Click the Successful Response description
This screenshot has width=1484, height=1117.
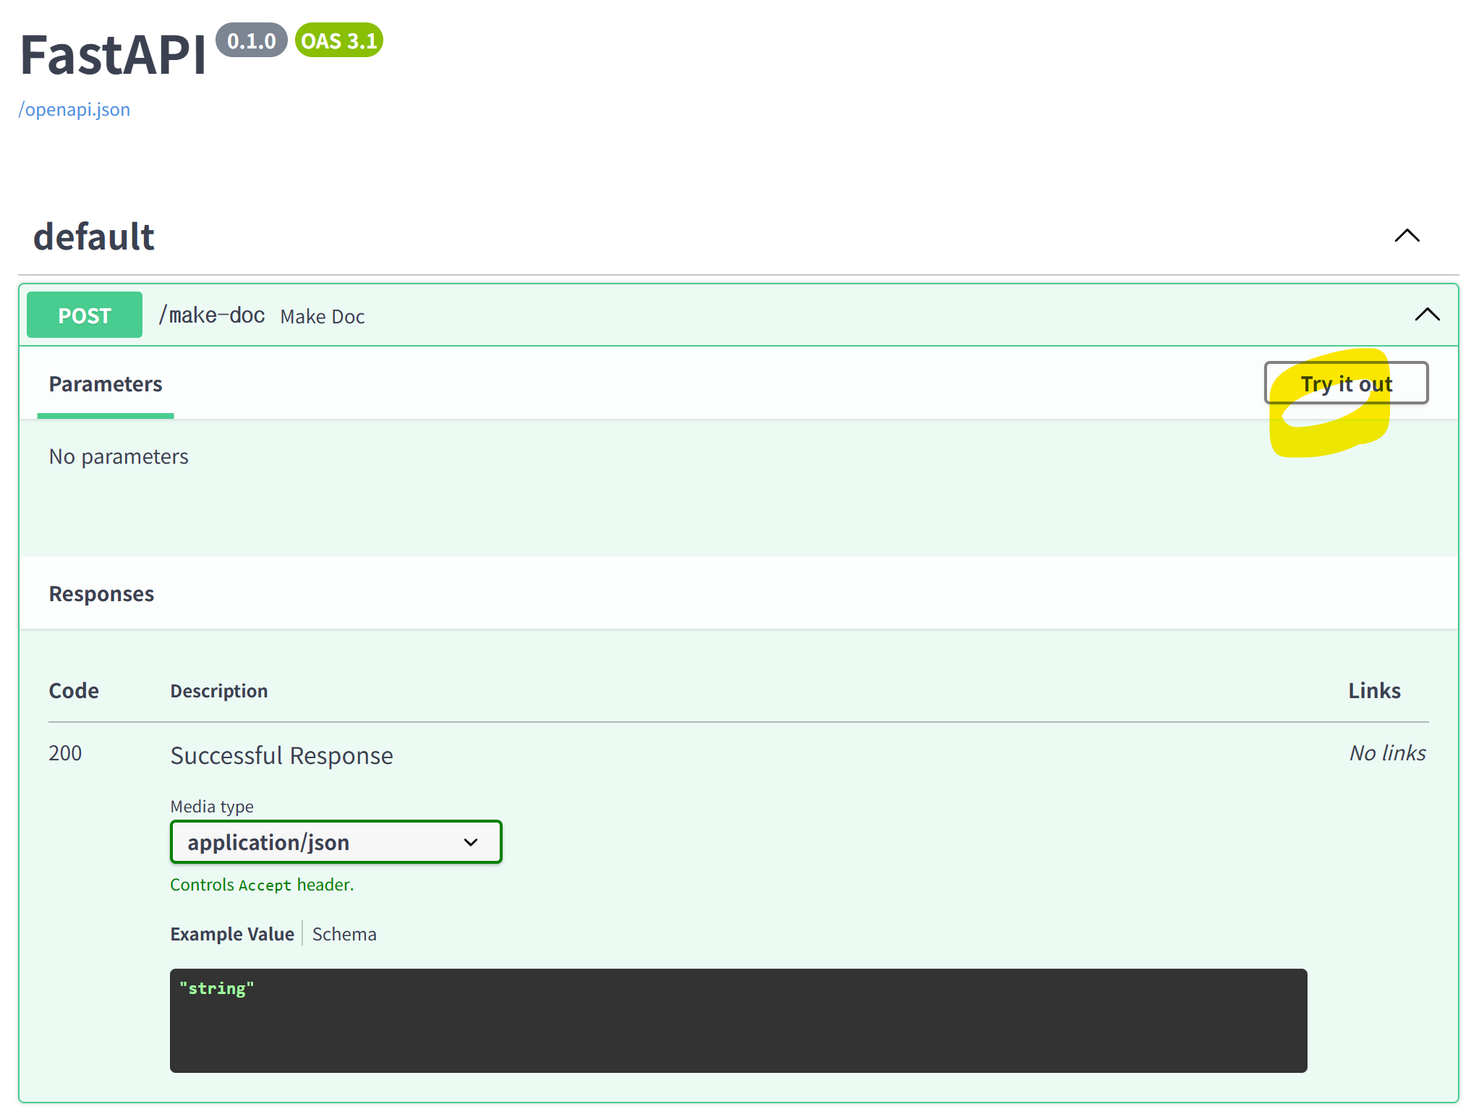pos(281,755)
